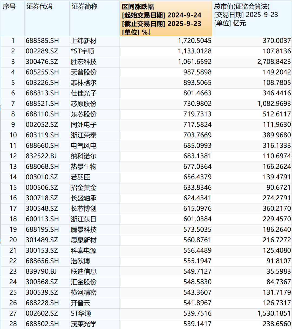Select stock name 汇金股份
Screen dimensions: 292x329
point(84,282)
